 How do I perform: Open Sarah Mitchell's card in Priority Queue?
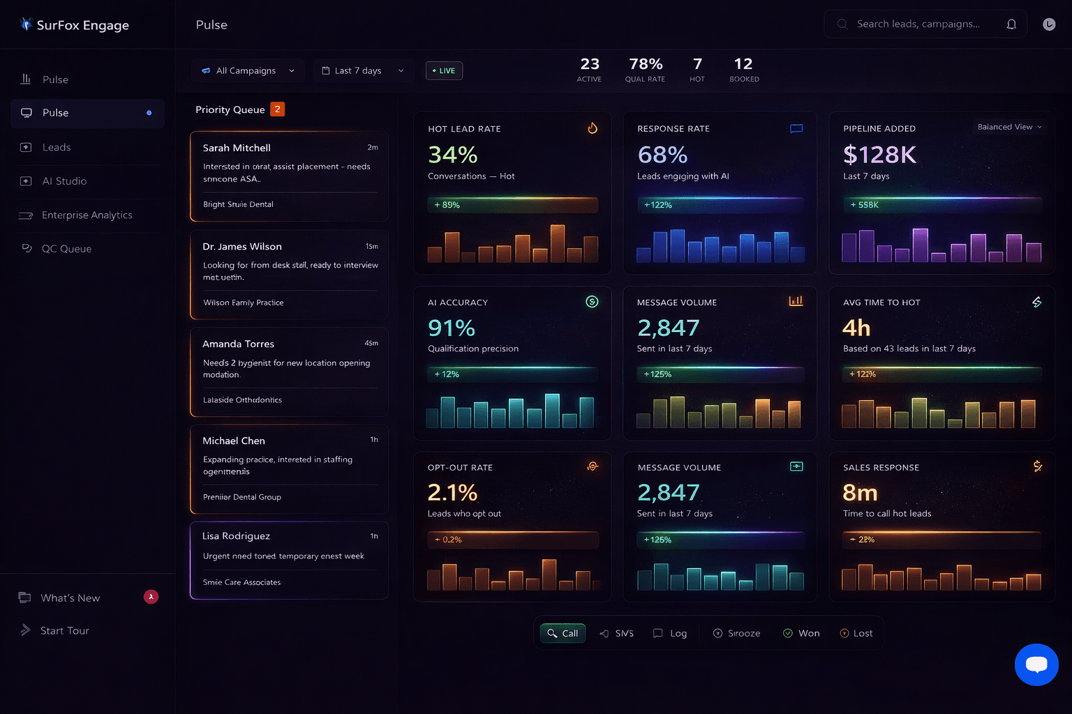click(288, 176)
